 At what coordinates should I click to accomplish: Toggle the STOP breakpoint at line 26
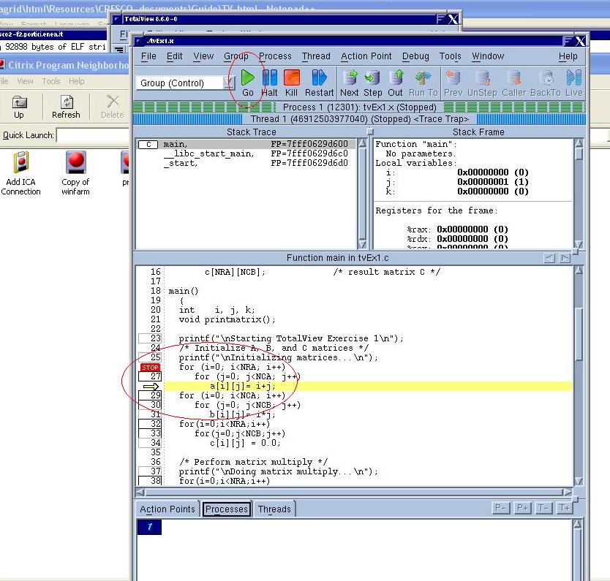[x=150, y=368]
